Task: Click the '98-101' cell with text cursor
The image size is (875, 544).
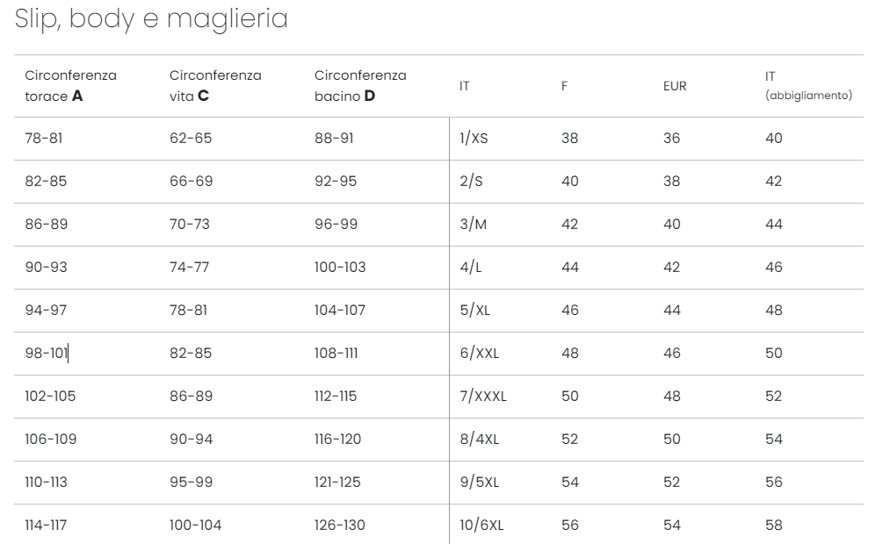Action: click(x=47, y=353)
